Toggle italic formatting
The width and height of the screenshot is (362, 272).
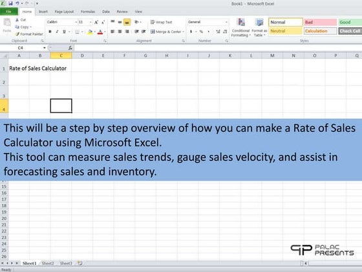click(x=57, y=32)
